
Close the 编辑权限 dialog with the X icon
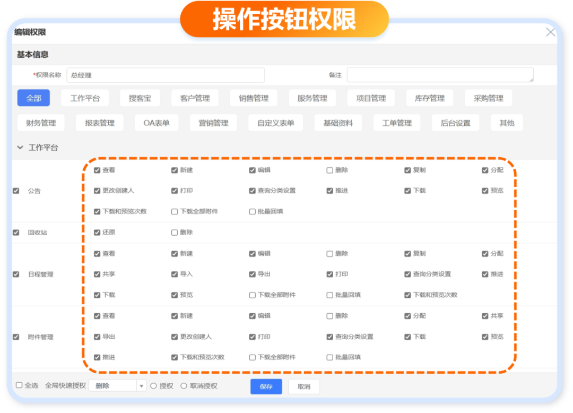point(551,32)
